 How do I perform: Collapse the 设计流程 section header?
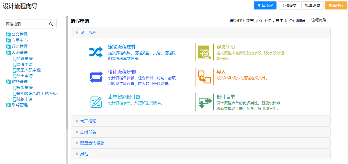pyautogui.click(x=88, y=32)
